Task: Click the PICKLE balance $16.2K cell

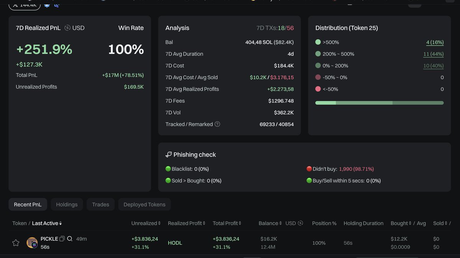Action: (269, 239)
